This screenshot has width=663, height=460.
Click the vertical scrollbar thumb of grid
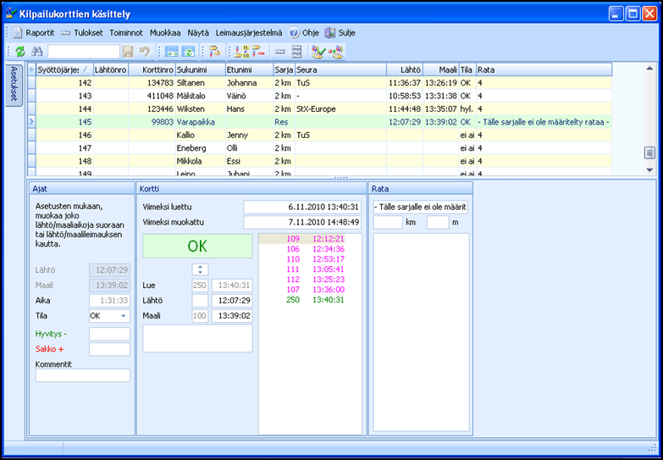pyautogui.click(x=650, y=152)
